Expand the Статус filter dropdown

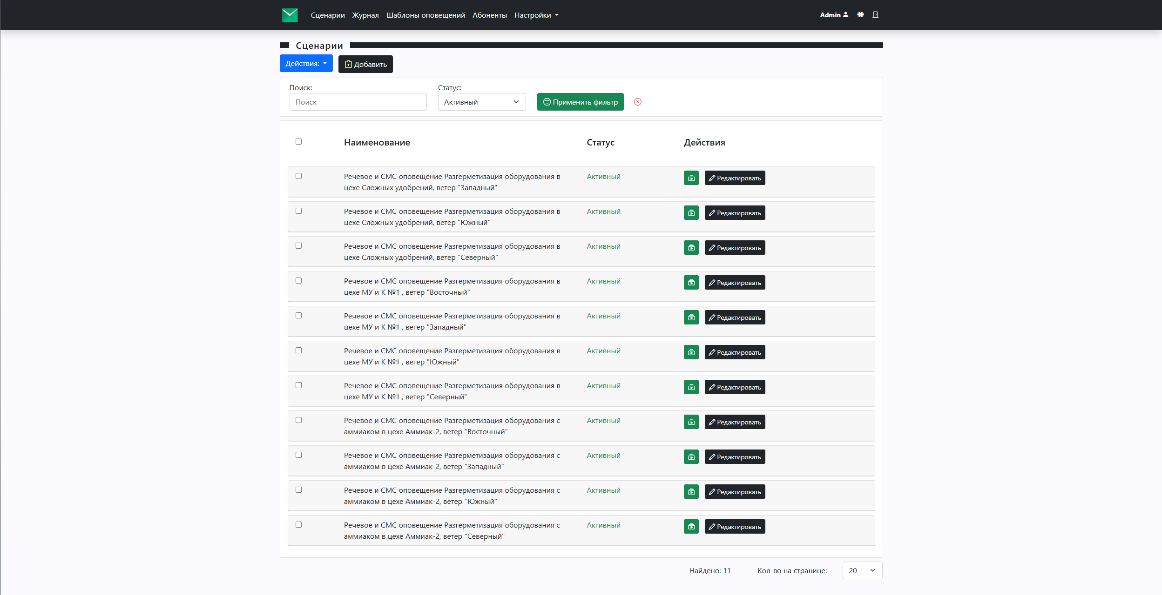click(x=482, y=102)
